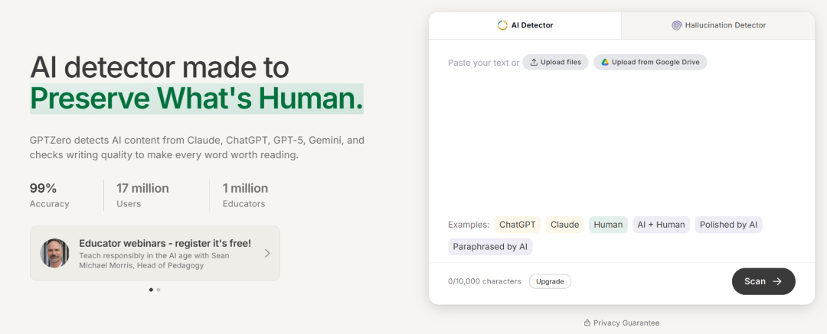Viewport: 827px width, 334px height.
Task: Select the Polished by AI example
Action: [728, 225]
